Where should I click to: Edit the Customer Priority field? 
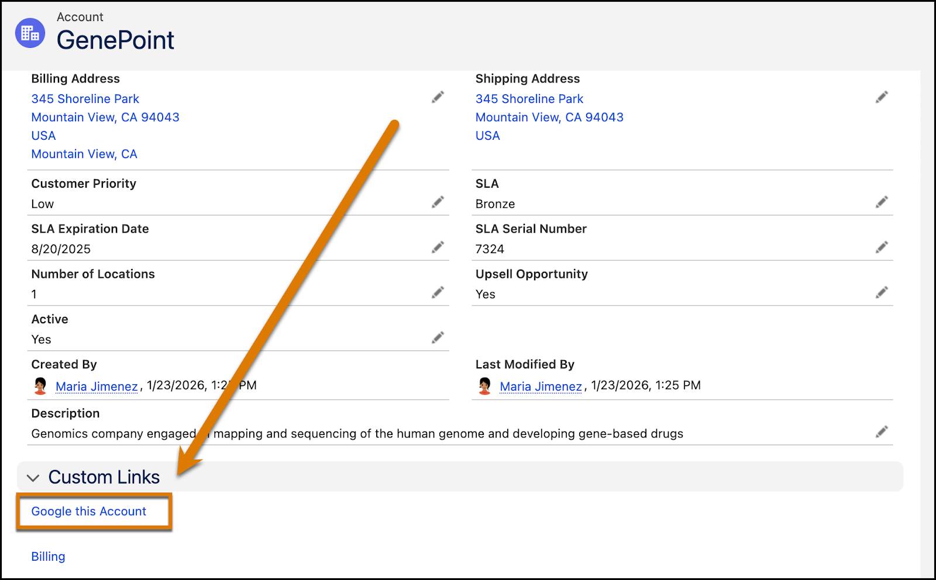[x=438, y=202]
